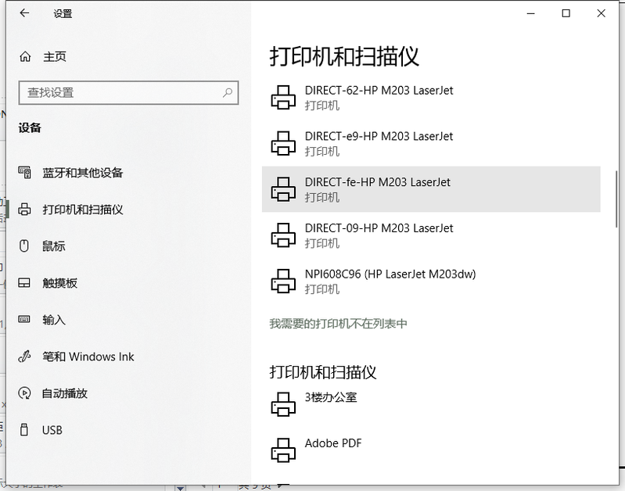Click printer icon for DIRECT-62-HP M203
The height and width of the screenshot is (491, 625).
(283, 97)
